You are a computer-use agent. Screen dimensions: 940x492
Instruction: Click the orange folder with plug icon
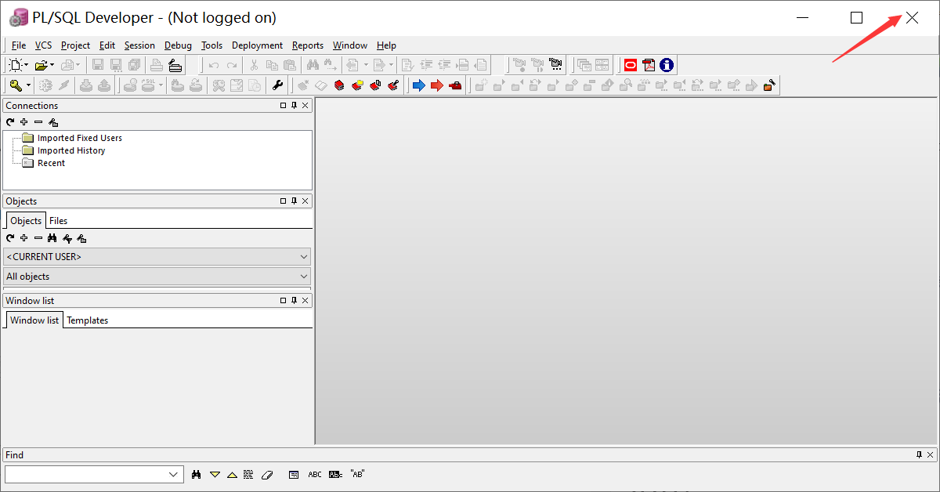click(769, 85)
